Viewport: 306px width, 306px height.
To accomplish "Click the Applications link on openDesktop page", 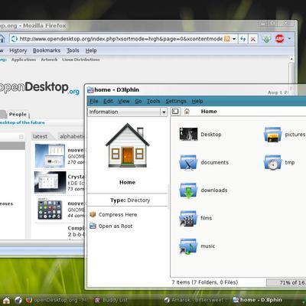I will [x=24, y=60].
